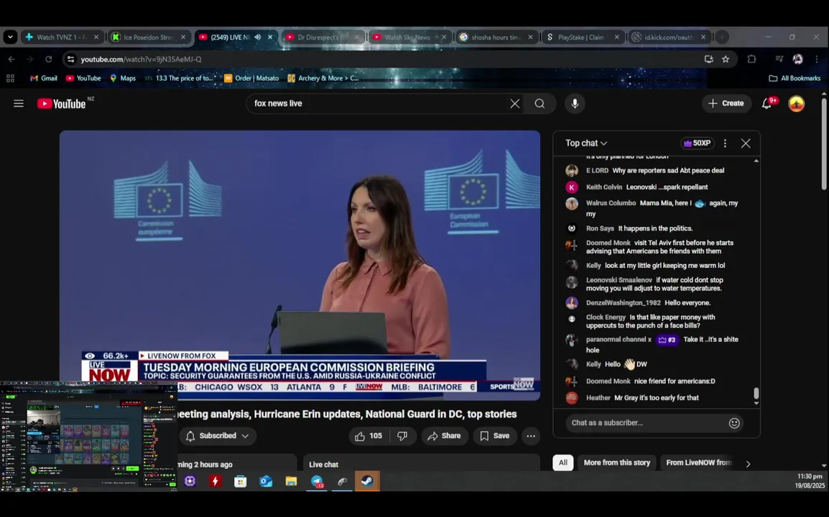
Task: Select From LiveNOW from chip
Action: [699, 462]
